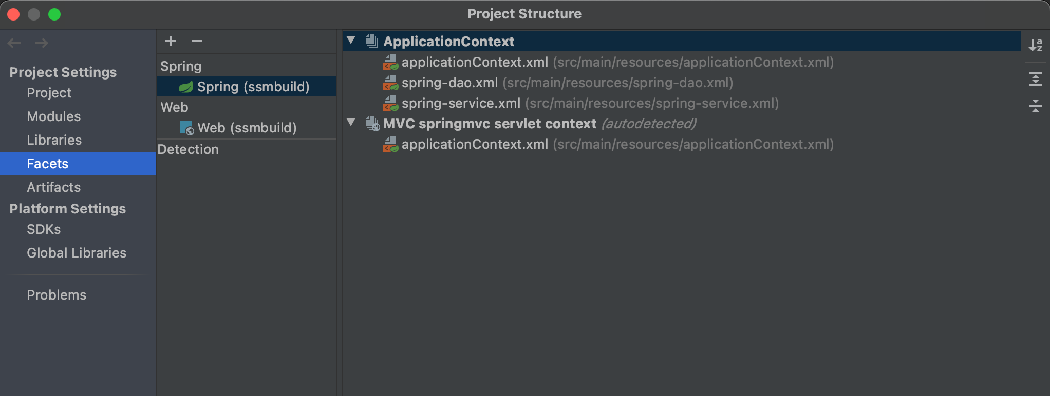
Task: Click the spring-service.xml file icon
Action: click(390, 103)
